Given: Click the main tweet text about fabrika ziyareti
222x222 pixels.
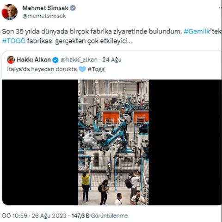Looking at the screenshot, I should coord(112,36).
